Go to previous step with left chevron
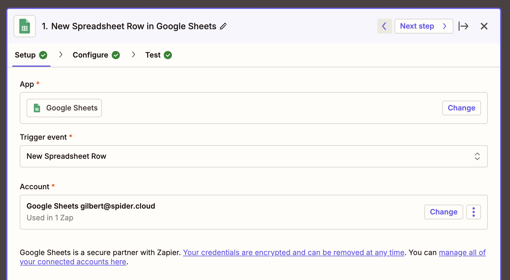This screenshot has width=510, height=280. pyautogui.click(x=384, y=26)
